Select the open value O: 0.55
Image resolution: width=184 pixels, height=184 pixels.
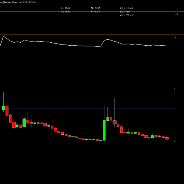tap(66, 8)
